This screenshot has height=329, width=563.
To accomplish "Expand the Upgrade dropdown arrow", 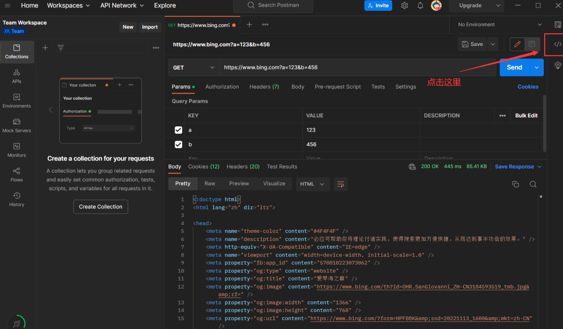I will tap(498, 5).
